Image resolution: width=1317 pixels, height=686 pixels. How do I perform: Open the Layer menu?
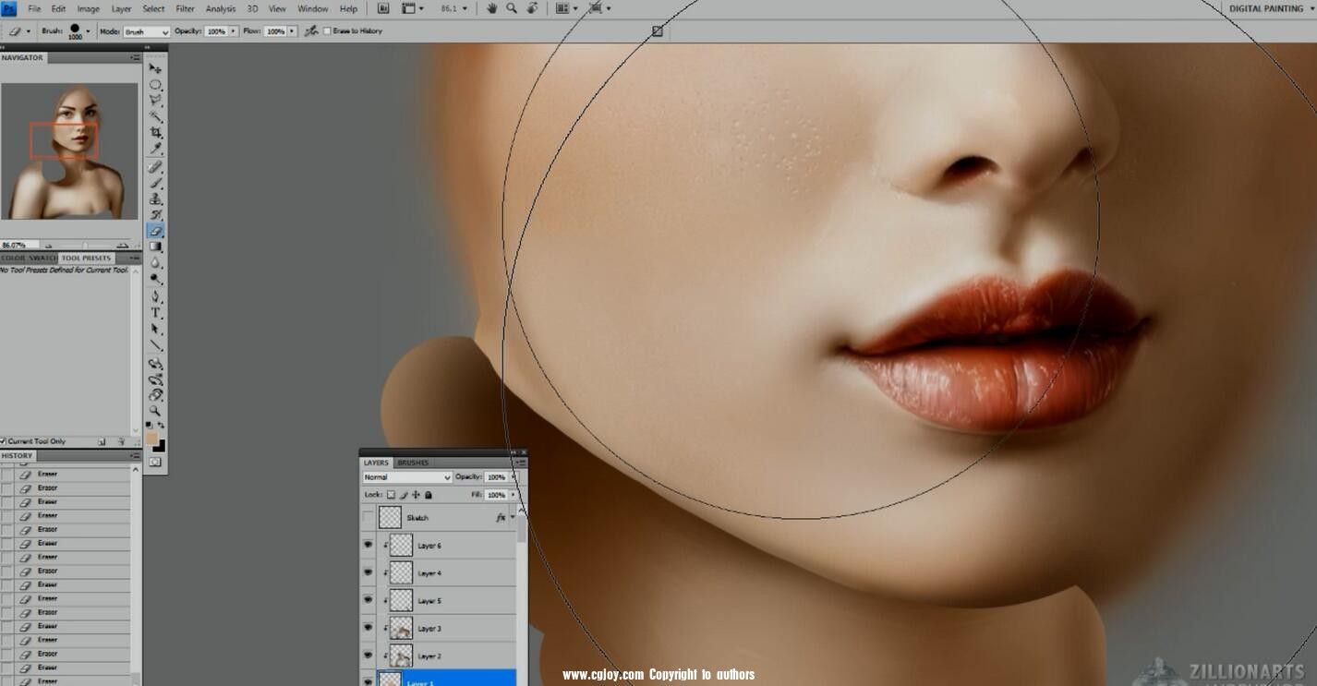(121, 8)
